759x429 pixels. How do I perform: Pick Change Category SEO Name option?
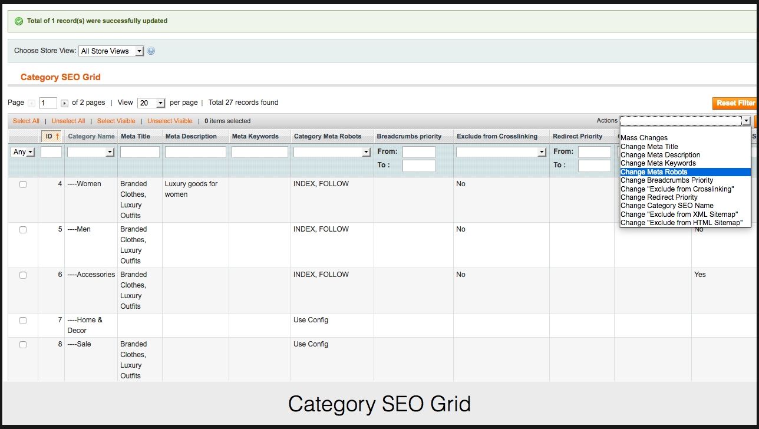[x=666, y=206]
